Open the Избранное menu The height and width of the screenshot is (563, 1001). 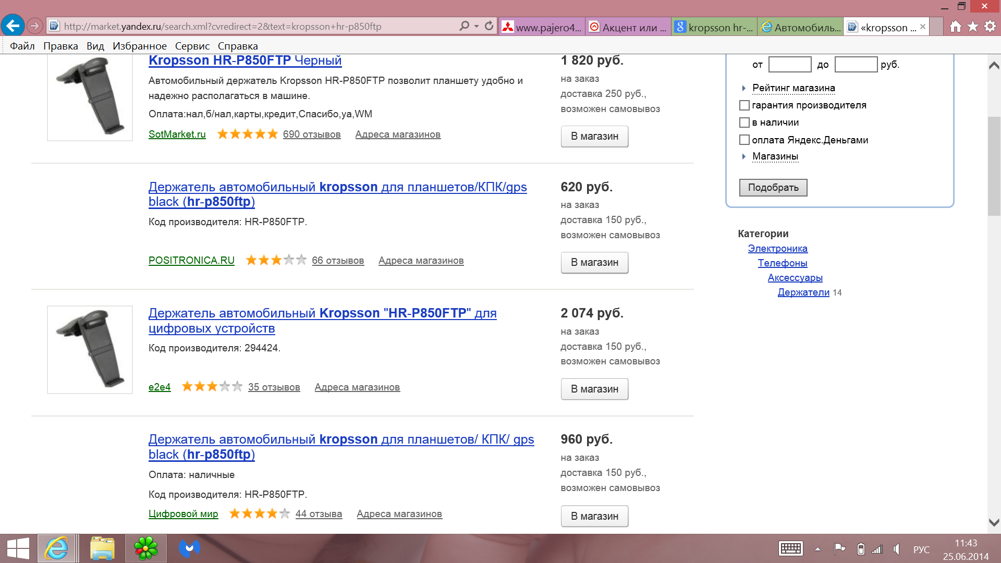(139, 46)
